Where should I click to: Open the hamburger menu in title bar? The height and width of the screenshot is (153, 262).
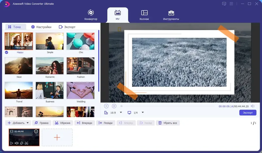coord(231,4)
